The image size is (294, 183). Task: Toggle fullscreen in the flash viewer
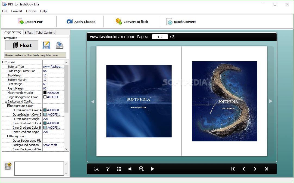tap(97, 169)
